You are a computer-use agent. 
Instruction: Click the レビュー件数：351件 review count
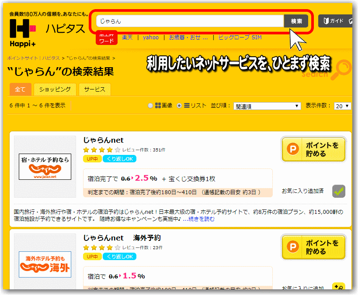click(144, 150)
